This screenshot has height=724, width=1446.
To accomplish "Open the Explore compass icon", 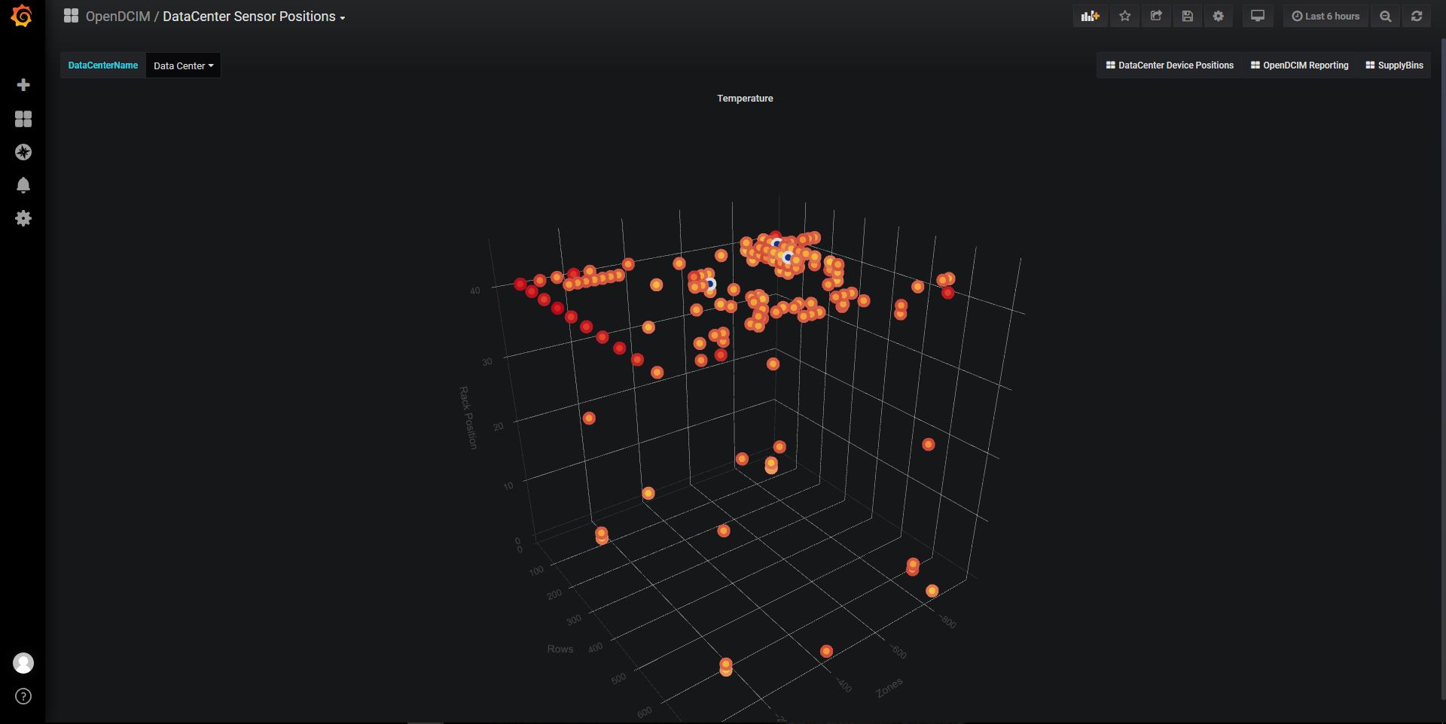I will [23, 152].
